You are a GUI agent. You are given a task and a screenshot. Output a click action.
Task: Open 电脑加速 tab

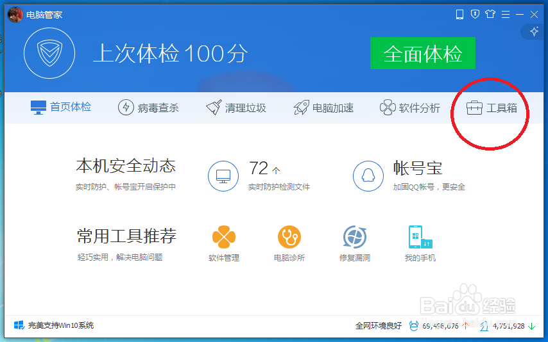click(x=323, y=108)
